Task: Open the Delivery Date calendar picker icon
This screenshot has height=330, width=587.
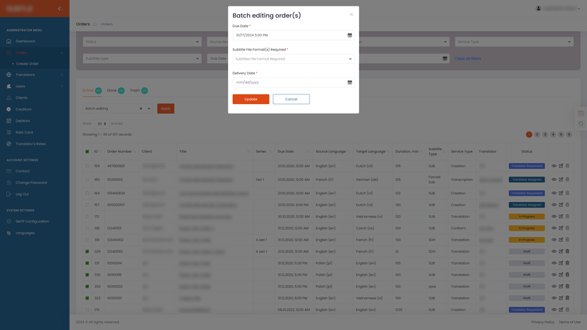Action: pyautogui.click(x=350, y=82)
